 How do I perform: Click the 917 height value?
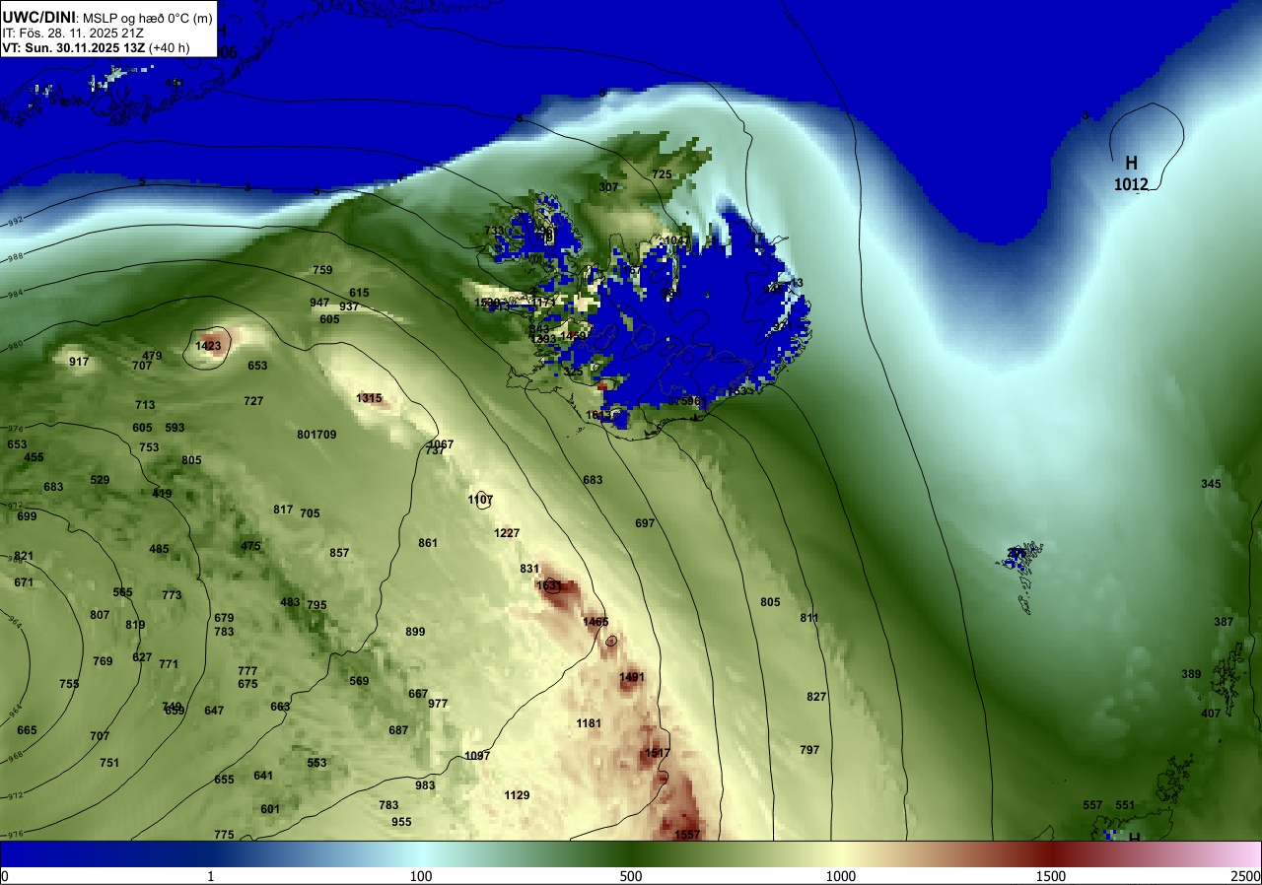79,362
